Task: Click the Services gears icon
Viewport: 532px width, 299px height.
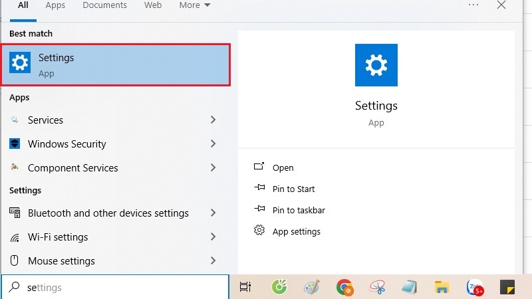Action: tap(15, 120)
